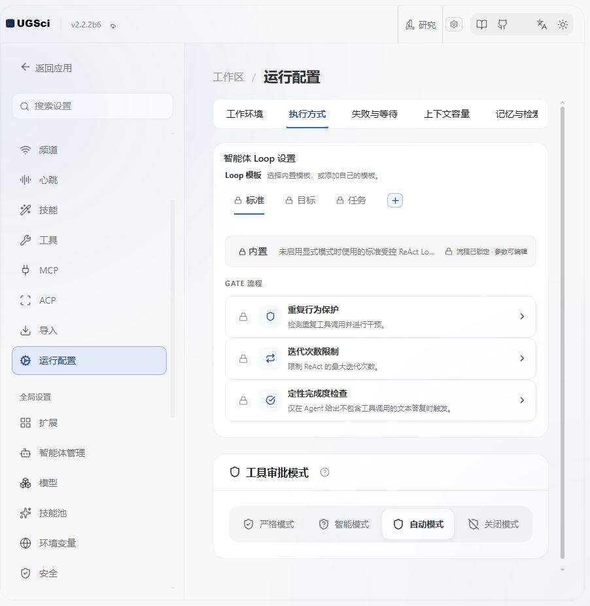Open 工具 in the sidebar
590x606 pixels.
[89, 240]
